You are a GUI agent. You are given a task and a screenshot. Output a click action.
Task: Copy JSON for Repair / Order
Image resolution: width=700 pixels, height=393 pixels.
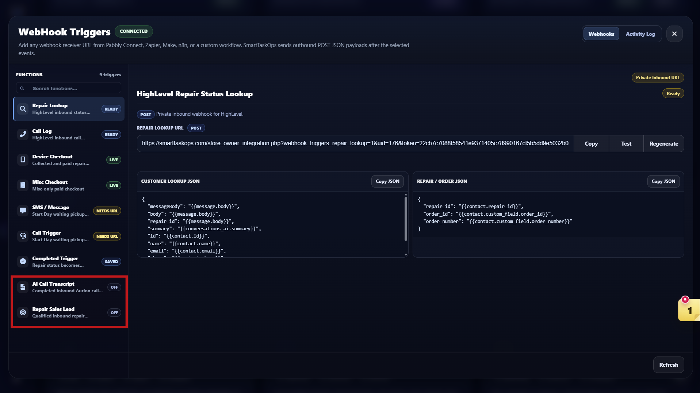[663, 181]
